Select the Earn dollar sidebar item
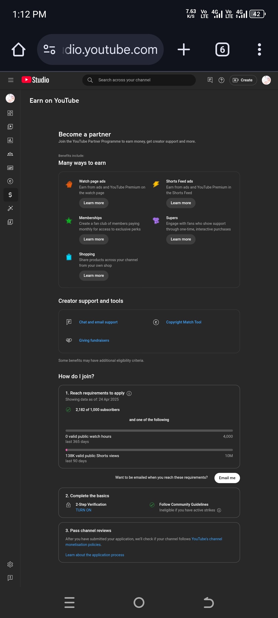The width and height of the screenshot is (278, 618). tap(10, 195)
